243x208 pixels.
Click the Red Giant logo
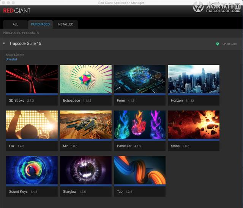17,11
